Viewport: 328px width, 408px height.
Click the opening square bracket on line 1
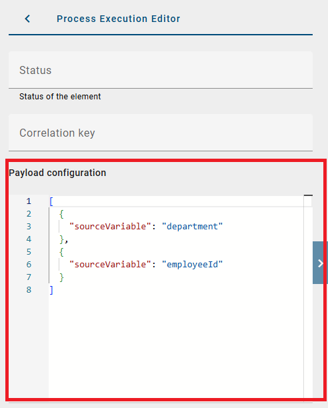pyautogui.click(x=51, y=201)
